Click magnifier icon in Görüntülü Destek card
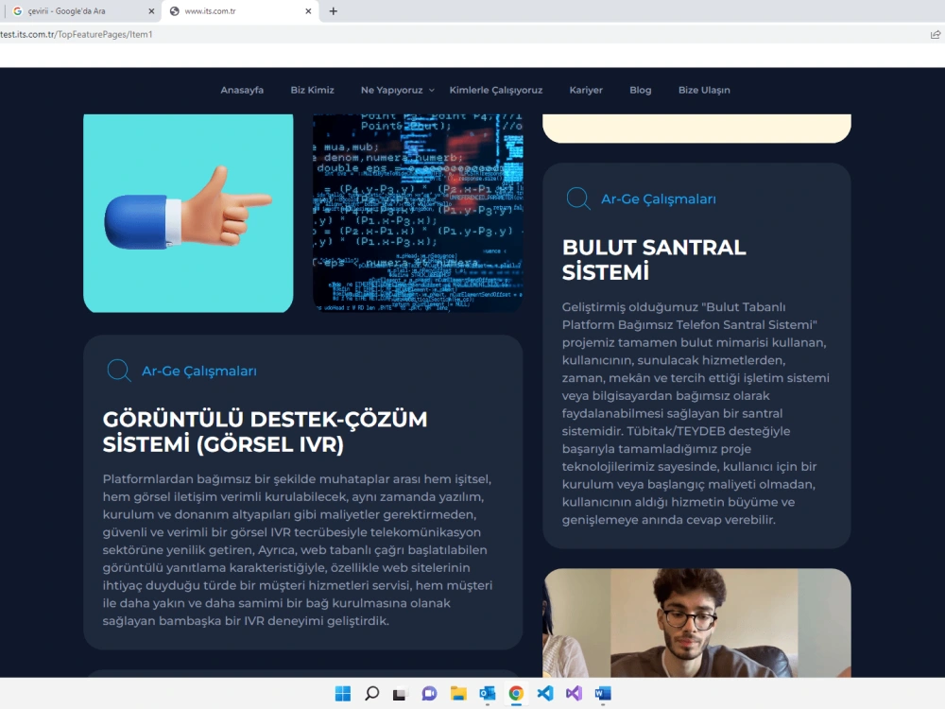This screenshot has width=945, height=709. pyautogui.click(x=119, y=371)
